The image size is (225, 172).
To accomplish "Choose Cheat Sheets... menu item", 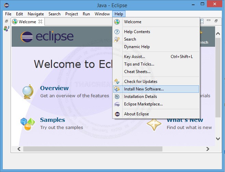I will pyautogui.click(x=156, y=72).
